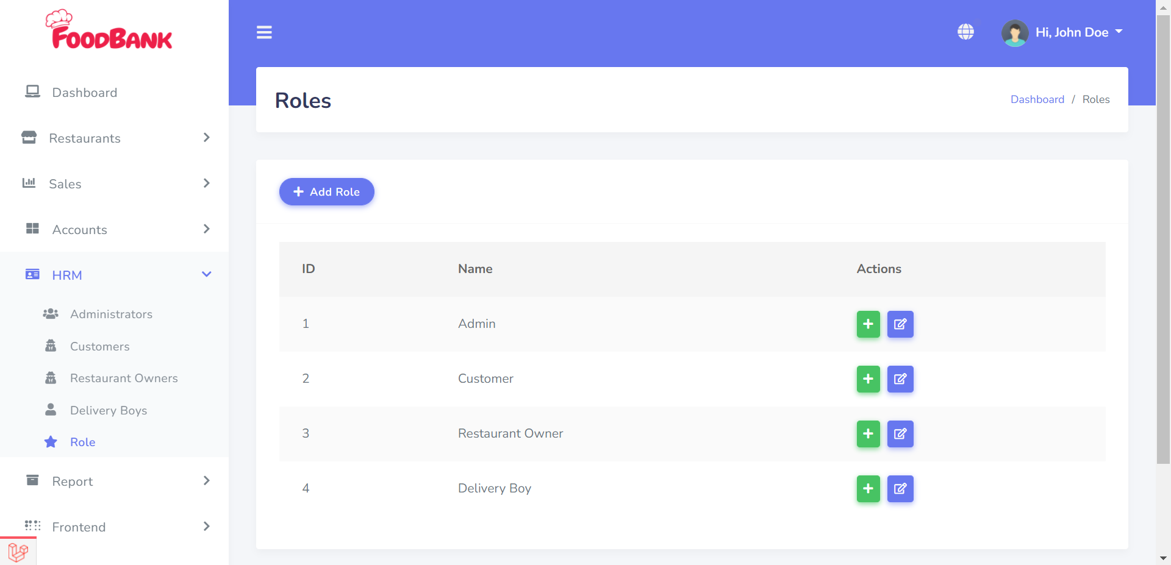Image resolution: width=1171 pixels, height=565 pixels.
Task: Select the Customer name cell
Action: [485, 378]
